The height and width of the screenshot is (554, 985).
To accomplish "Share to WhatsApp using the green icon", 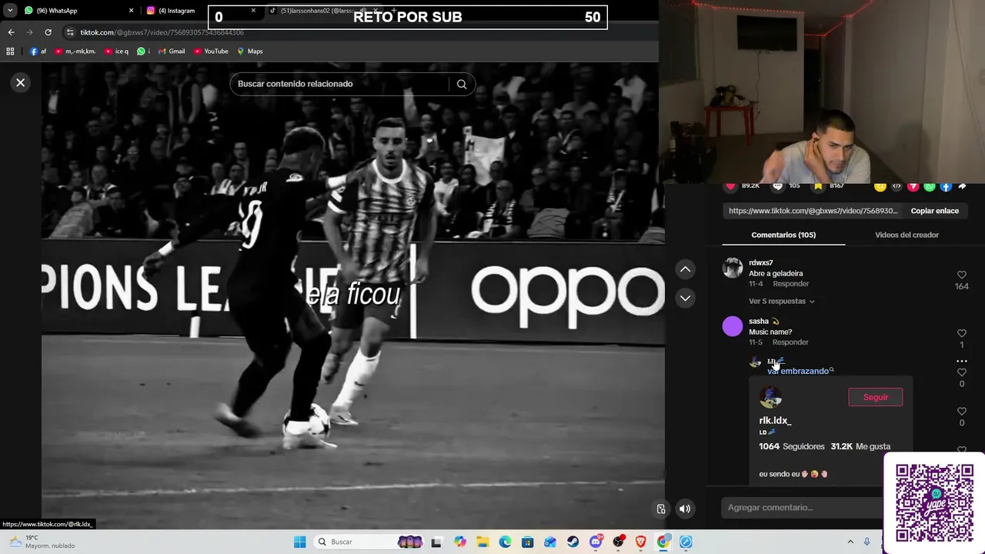I will pos(930,186).
